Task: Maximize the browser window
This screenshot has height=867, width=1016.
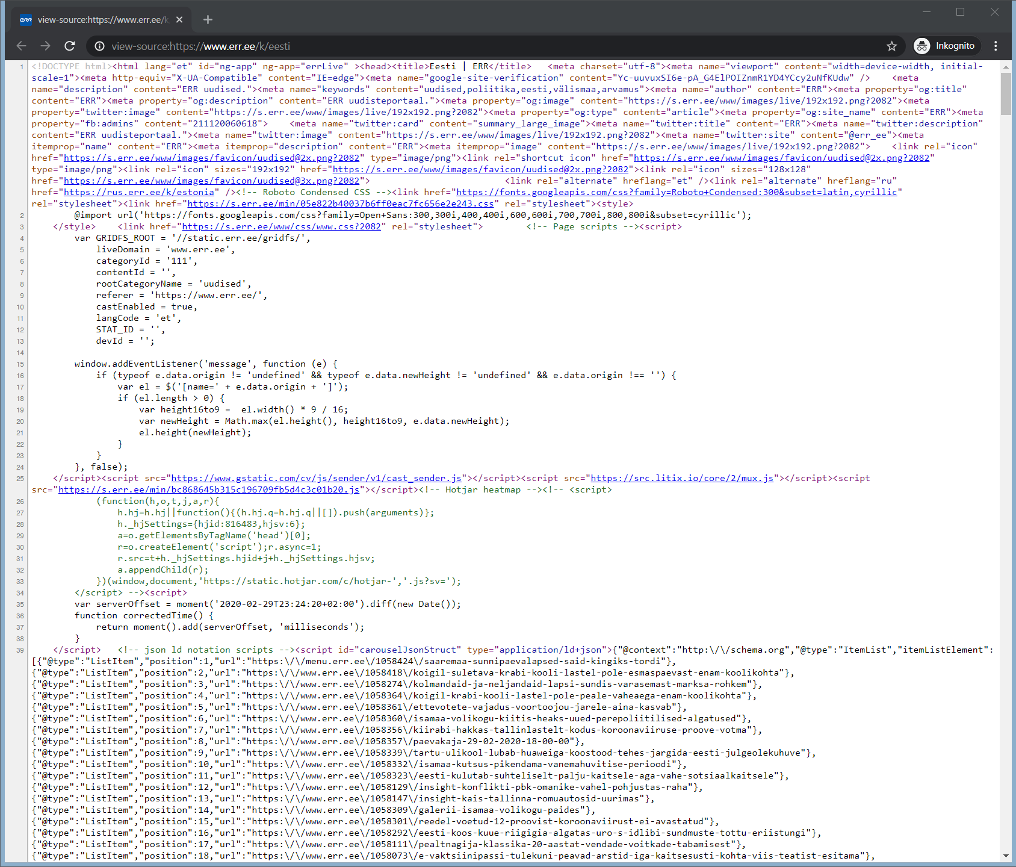Action: coord(961,11)
